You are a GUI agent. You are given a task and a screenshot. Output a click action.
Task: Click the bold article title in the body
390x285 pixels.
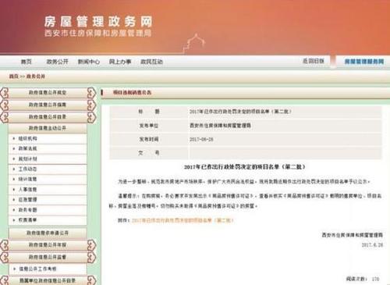pyautogui.click(x=244, y=167)
